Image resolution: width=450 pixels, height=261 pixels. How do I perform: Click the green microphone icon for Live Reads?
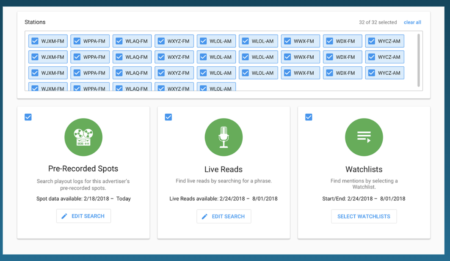[x=224, y=137]
